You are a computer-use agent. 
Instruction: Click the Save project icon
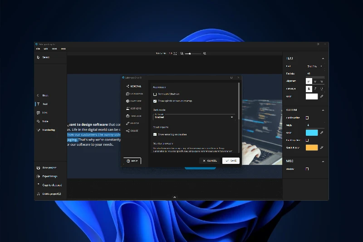point(39,168)
